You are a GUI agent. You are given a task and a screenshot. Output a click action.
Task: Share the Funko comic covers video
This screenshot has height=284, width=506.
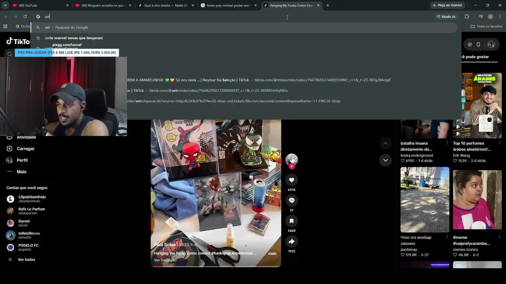[x=291, y=241]
